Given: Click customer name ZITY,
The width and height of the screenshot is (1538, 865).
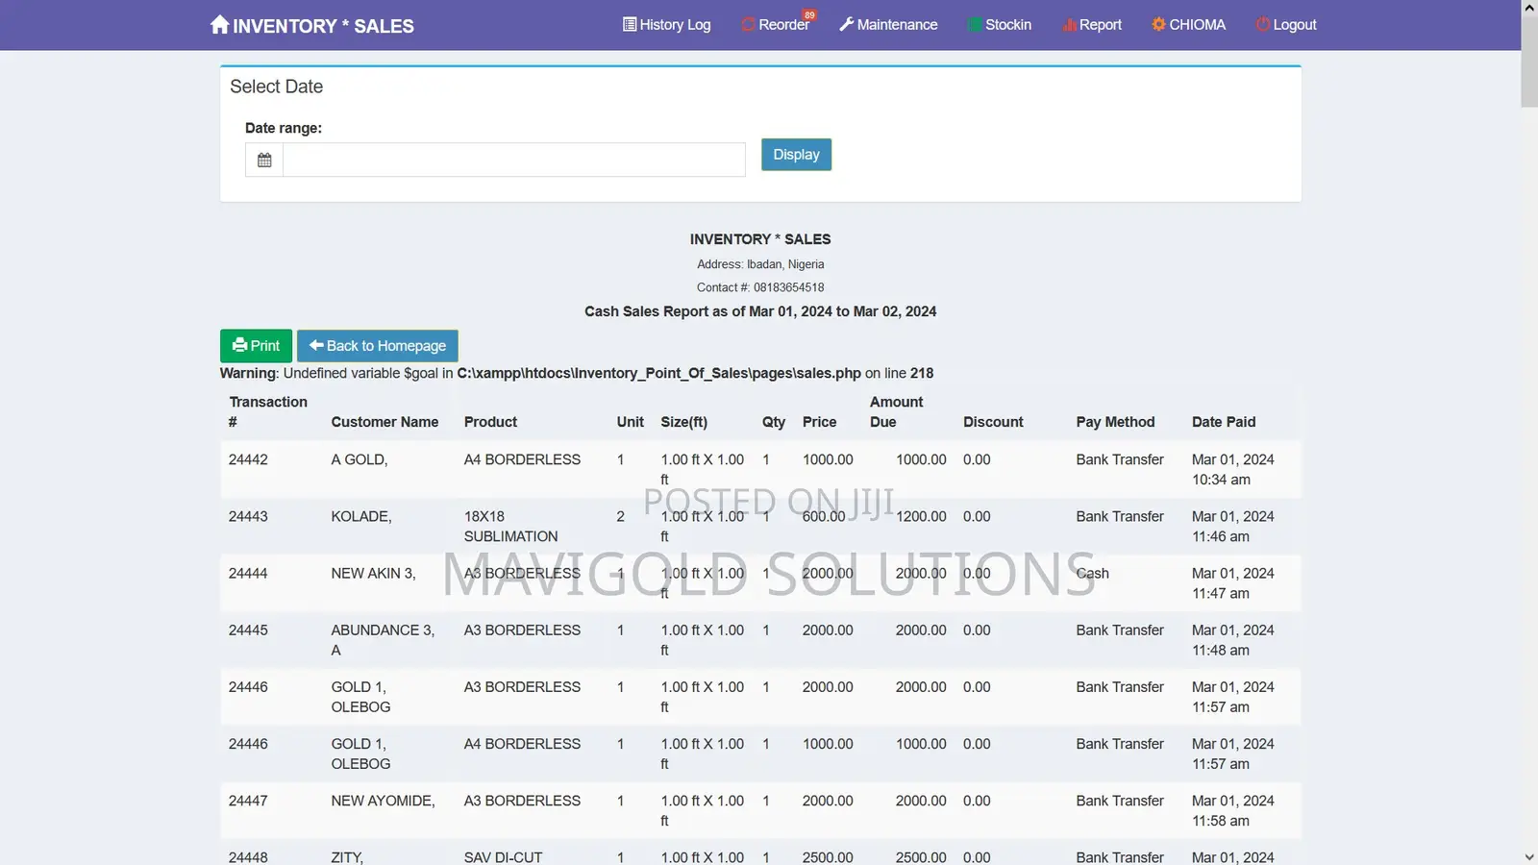Looking at the screenshot, I should pos(347,857).
